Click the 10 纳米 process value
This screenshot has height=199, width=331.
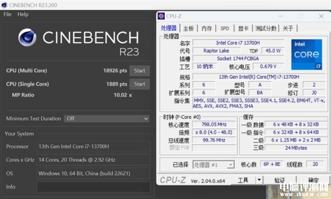(x=205, y=67)
